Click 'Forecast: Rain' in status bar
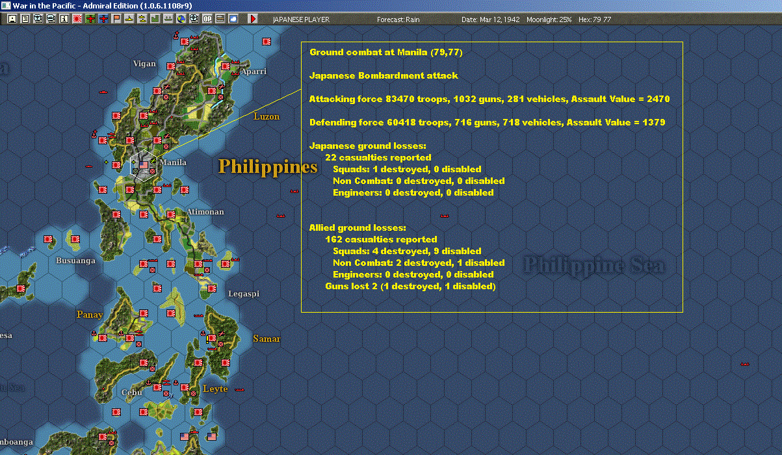This screenshot has width=782, height=455. (x=398, y=19)
